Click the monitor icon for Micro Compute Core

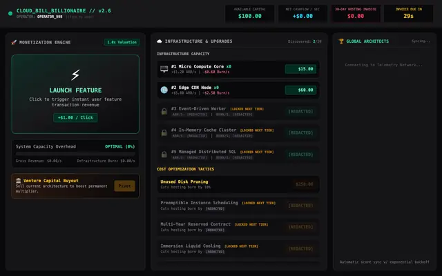[164, 69]
